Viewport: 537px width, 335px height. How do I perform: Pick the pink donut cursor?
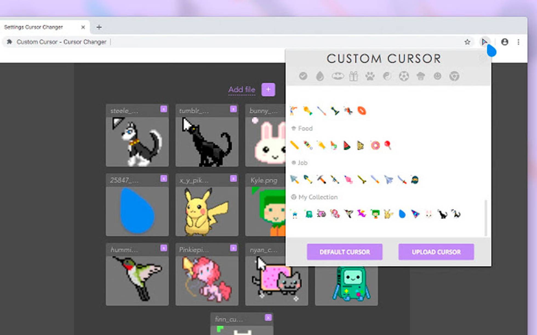(375, 145)
